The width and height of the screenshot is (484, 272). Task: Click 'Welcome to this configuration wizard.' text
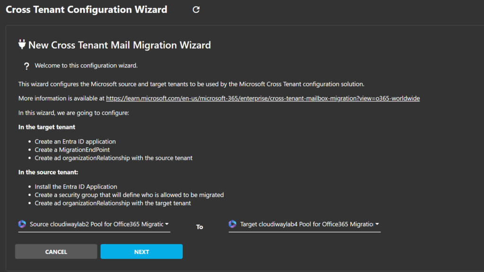click(x=86, y=65)
